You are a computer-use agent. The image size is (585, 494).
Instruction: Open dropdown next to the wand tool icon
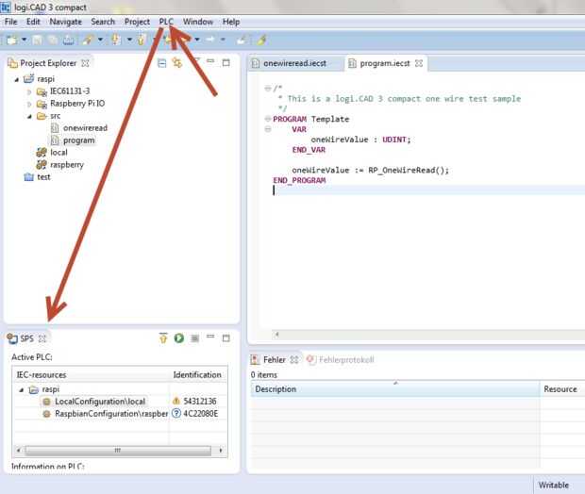(x=100, y=40)
